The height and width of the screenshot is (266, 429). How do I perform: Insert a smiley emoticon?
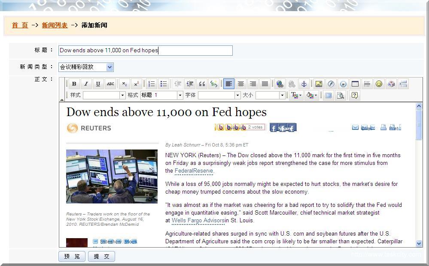coord(379,84)
